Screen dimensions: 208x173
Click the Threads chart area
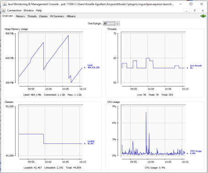(153, 58)
